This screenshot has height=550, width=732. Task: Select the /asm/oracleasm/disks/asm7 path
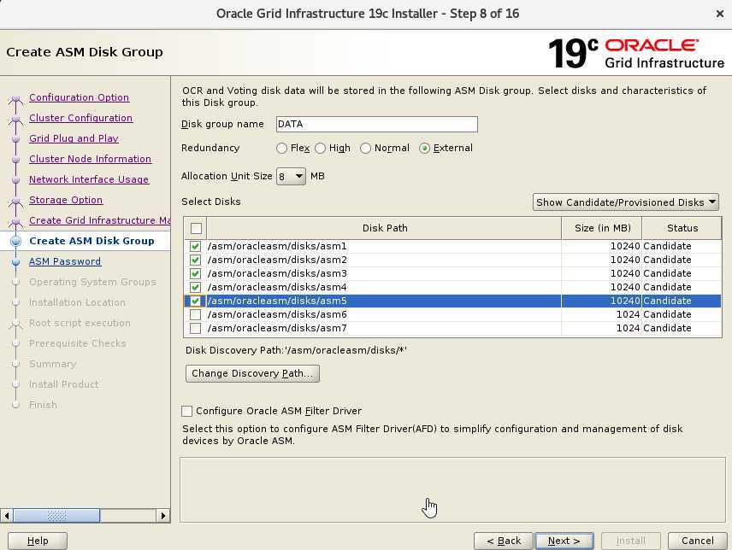277,328
